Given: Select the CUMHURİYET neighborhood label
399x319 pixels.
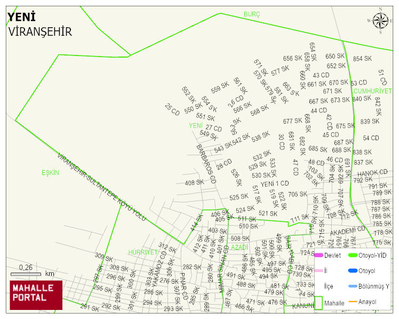Looking at the screenshot, I should pyautogui.click(x=372, y=91).
